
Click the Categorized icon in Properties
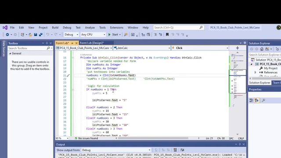251,101
